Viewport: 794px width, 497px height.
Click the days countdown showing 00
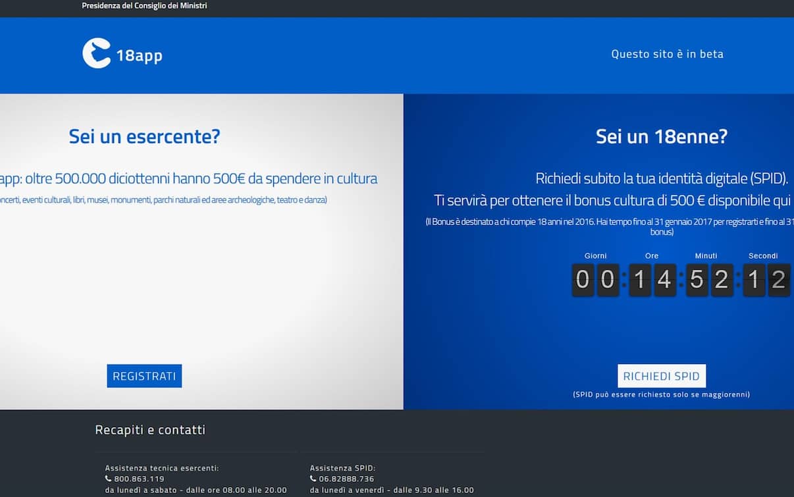pyautogui.click(x=595, y=280)
